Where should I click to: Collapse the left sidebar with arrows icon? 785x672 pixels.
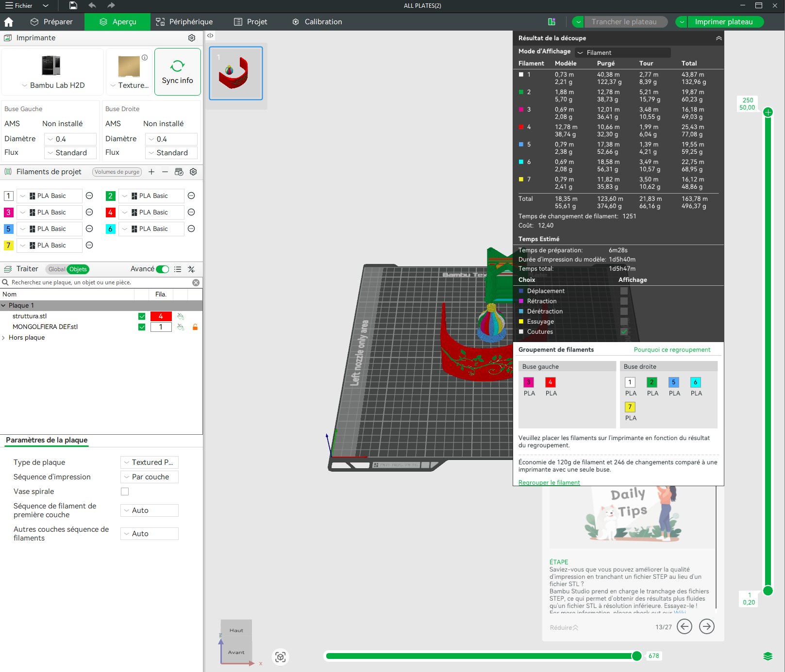[x=210, y=35]
